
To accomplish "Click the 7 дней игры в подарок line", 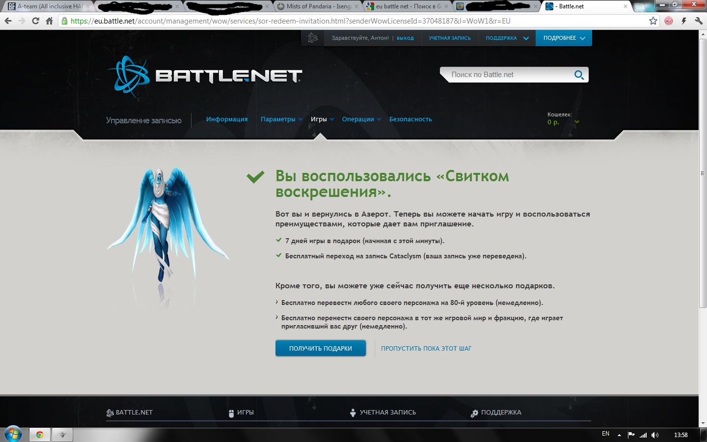I will click(365, 241).
